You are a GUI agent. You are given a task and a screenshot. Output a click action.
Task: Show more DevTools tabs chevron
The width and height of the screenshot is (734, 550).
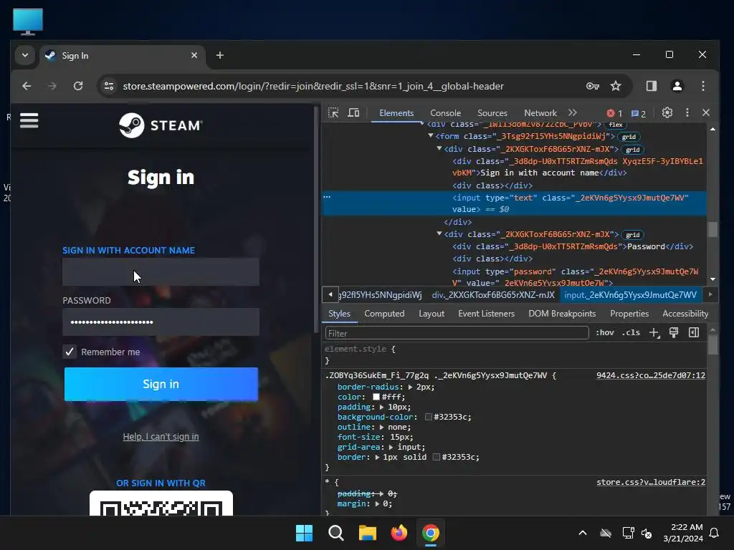[573, 112]
